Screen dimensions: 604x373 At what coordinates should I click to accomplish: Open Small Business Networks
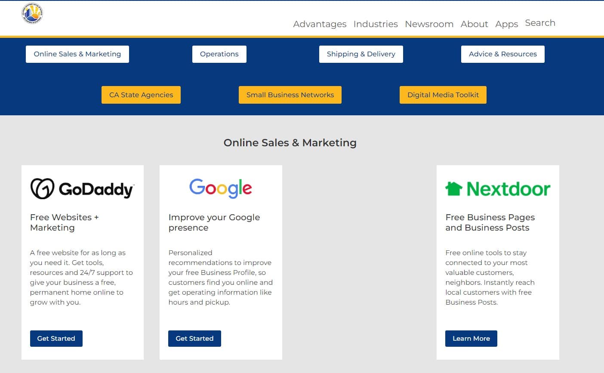coord(290,95)
